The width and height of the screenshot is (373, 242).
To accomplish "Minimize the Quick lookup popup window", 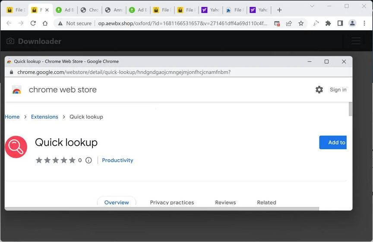I will point(310,62).
